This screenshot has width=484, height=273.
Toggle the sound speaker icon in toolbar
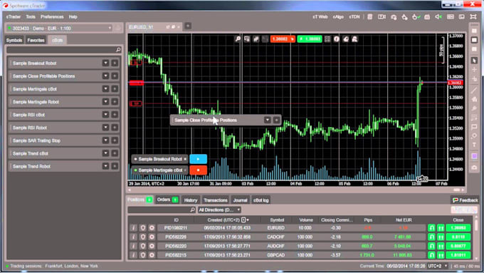(438, 17)
